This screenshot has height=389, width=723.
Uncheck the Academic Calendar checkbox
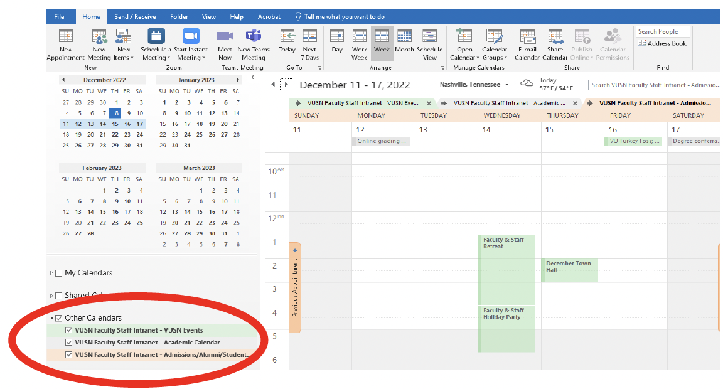click(69, 343)
